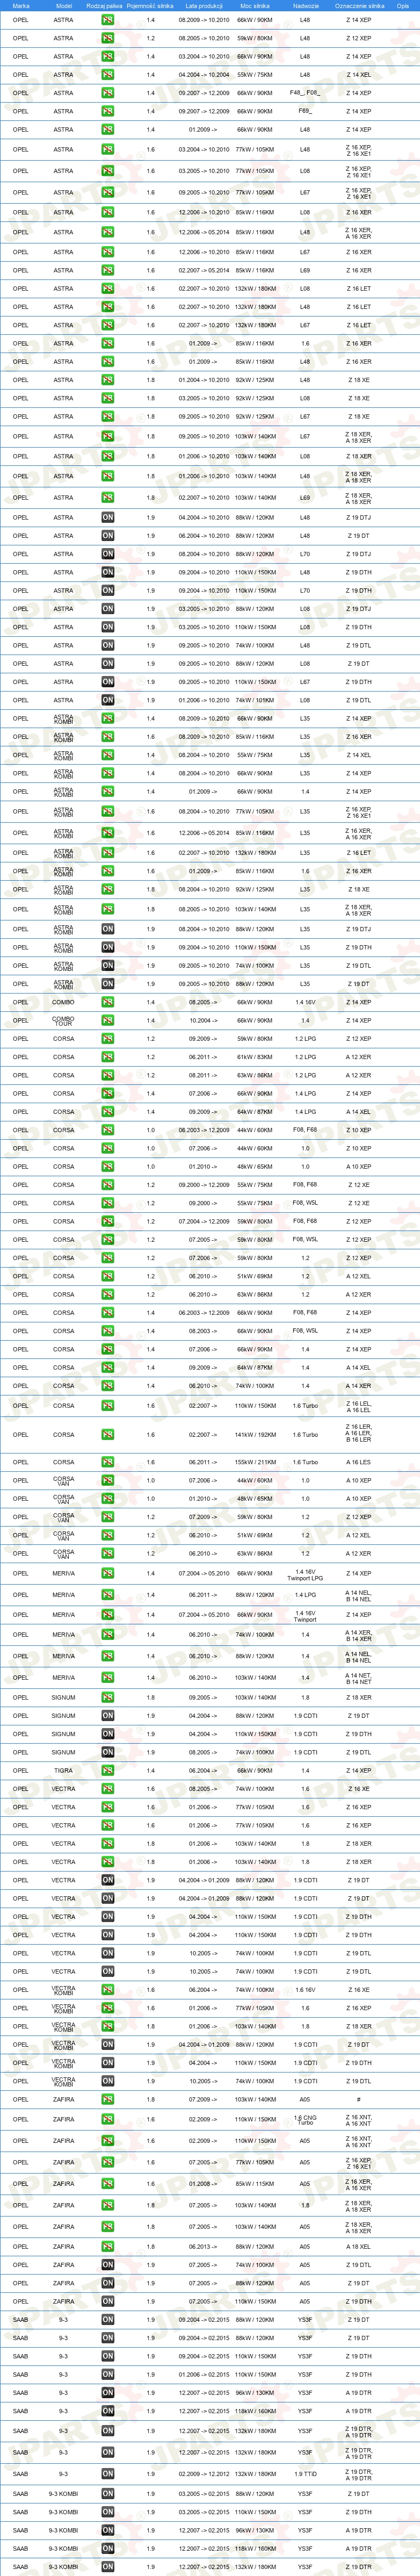This screenshot has width=420, height=2576.
Task: Click the petrol icon in the Astra Kombi Z 16 LET row
Action: point(108,853)
